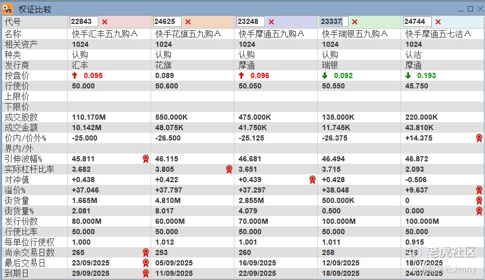Click award ribbon beside +0.439 delta value
The height and width of the screenshot is (280, 485).
[313, 180]
